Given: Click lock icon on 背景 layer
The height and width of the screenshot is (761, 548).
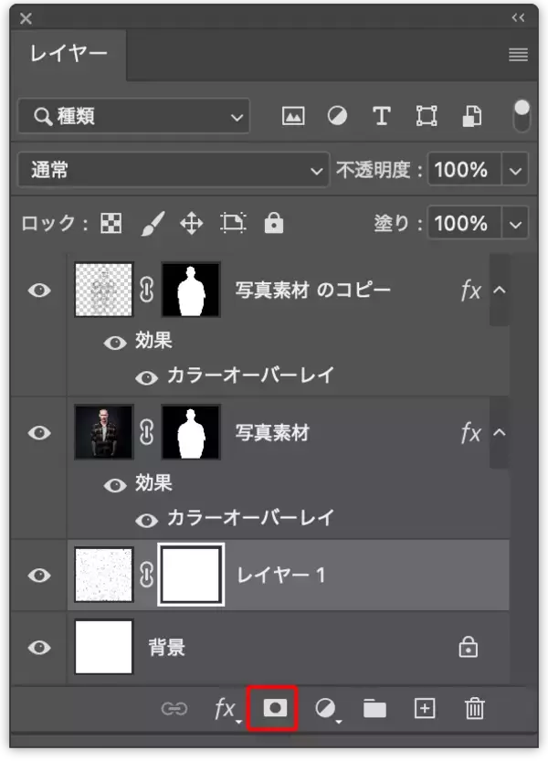Looking at the screenshot, I should [x=468, y=647].
